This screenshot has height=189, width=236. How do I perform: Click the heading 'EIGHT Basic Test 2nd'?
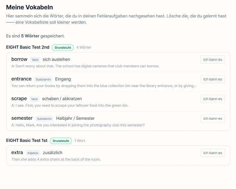point(28,47)
